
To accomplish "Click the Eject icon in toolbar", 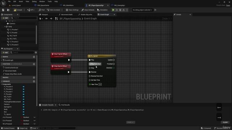I will 124,10.
